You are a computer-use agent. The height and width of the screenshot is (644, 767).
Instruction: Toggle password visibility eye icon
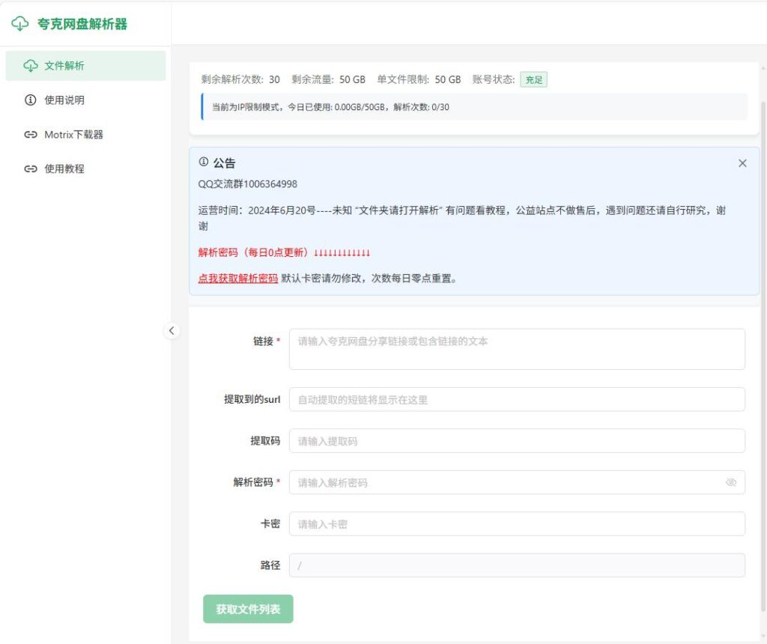pos(731,483)
